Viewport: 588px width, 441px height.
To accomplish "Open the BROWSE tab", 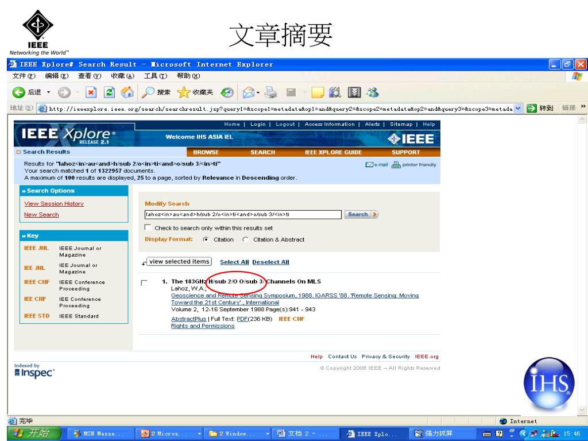I will pos(206,152).
